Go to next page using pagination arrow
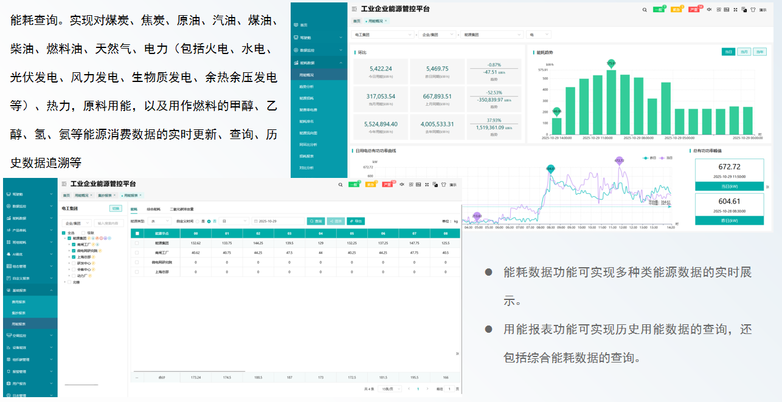782x402 pixels. click(427, 389)
